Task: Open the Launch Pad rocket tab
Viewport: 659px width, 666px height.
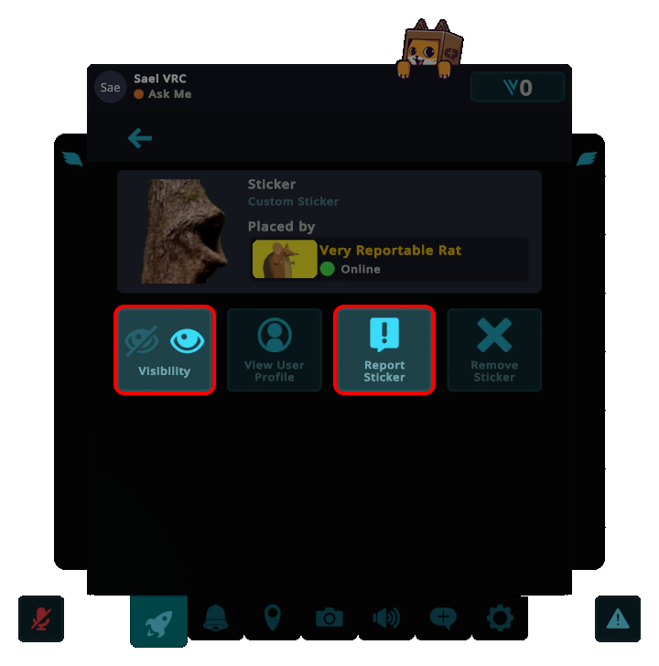Action: 158,620
